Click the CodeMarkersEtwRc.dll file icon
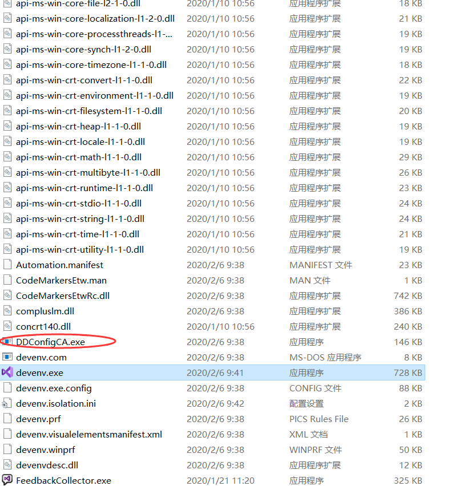 (x=7, y=295)
